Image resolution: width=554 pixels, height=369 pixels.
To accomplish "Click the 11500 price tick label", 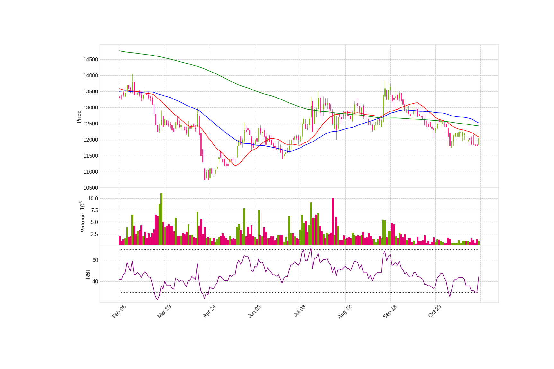I will [x=91, y=156].
